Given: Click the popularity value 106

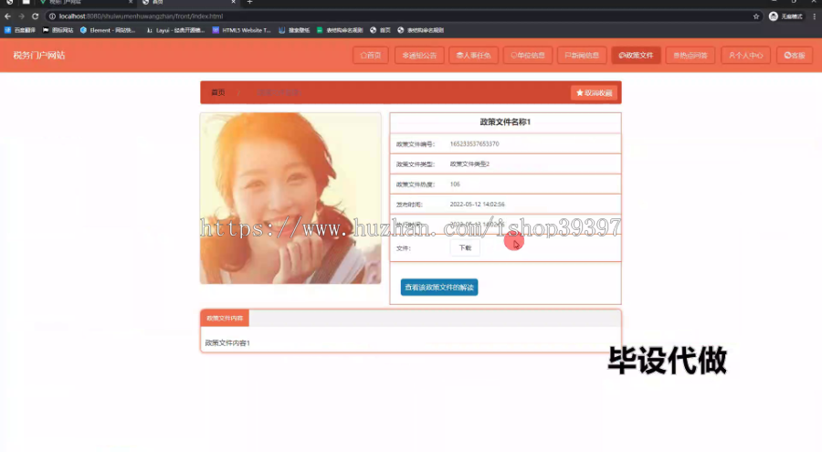Looking at the screenshot, I should coord(455,184).
